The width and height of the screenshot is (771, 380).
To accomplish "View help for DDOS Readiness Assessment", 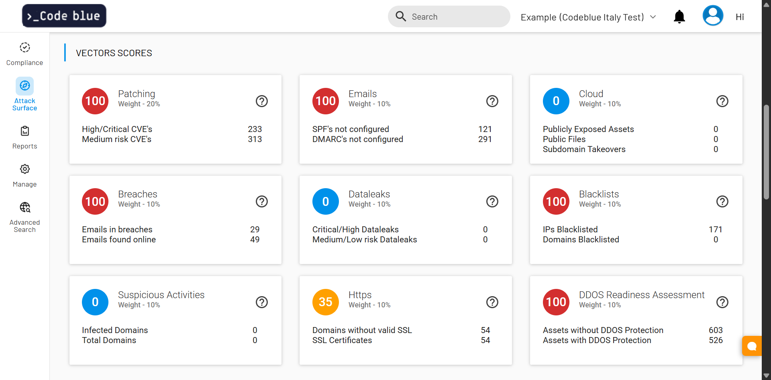I will [722, 302].
